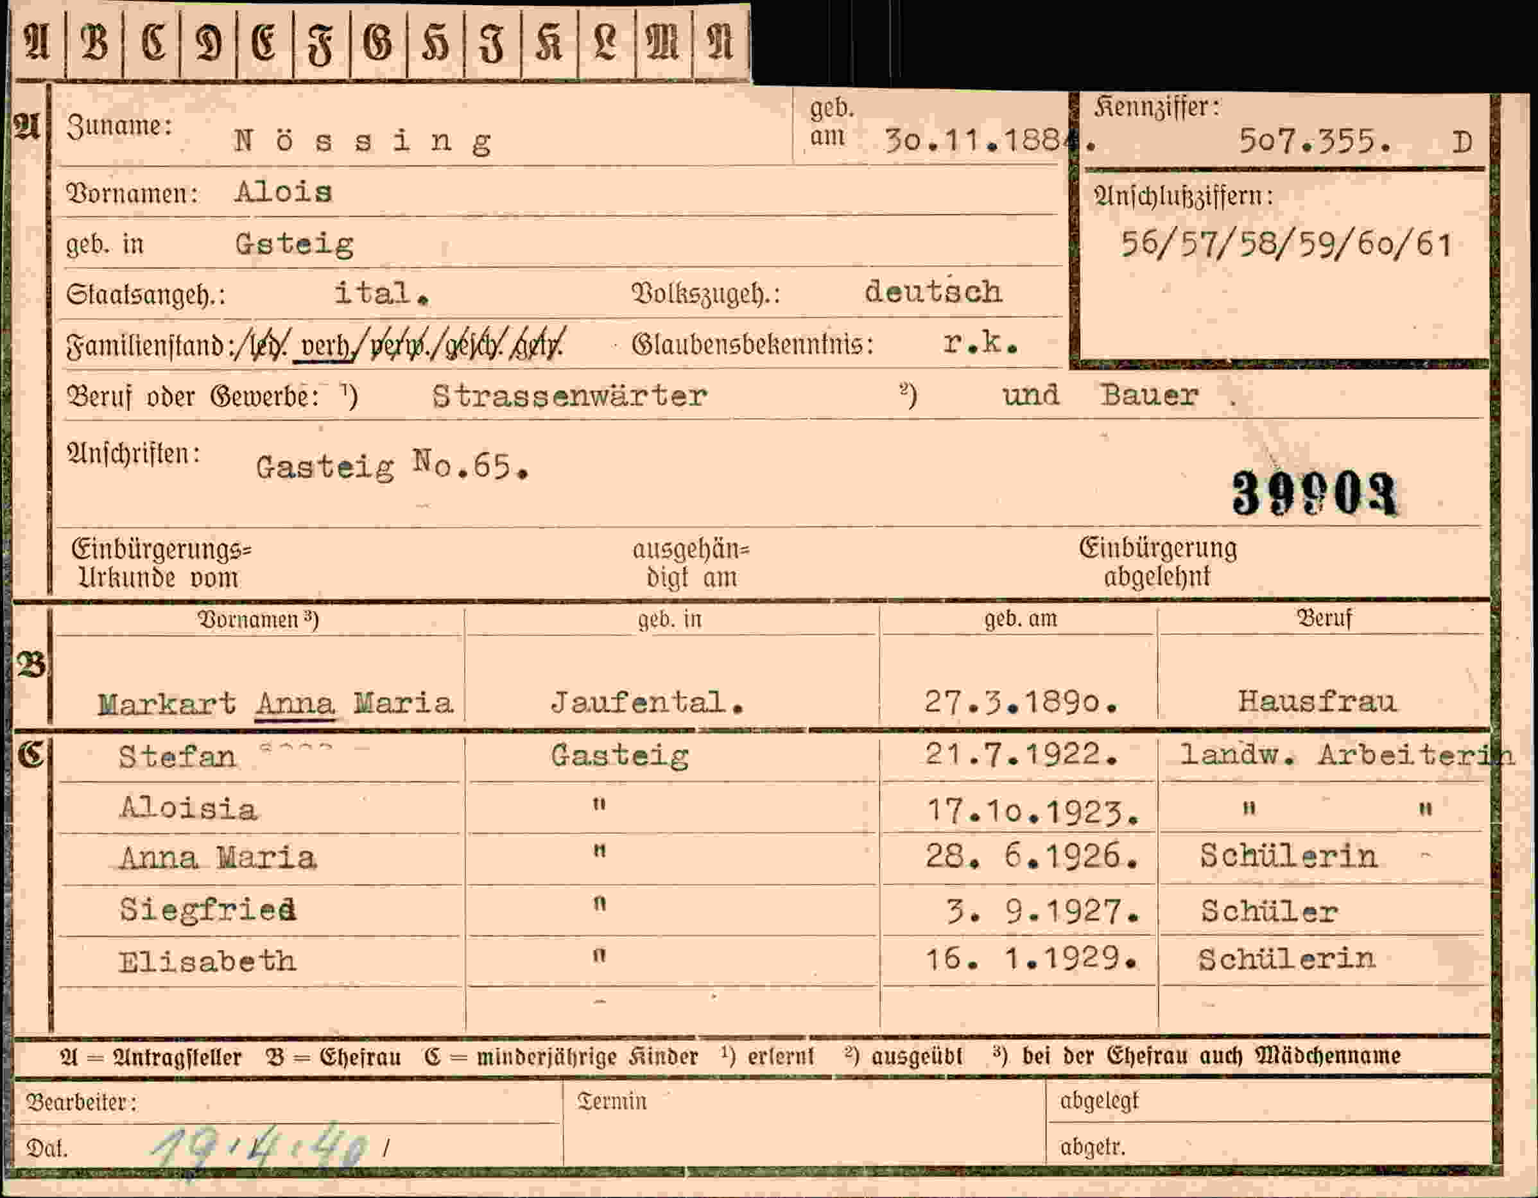1538x1198 pixels.
Task: Click the birth date '30.11.1884'
Action: (x=990, y=141)
